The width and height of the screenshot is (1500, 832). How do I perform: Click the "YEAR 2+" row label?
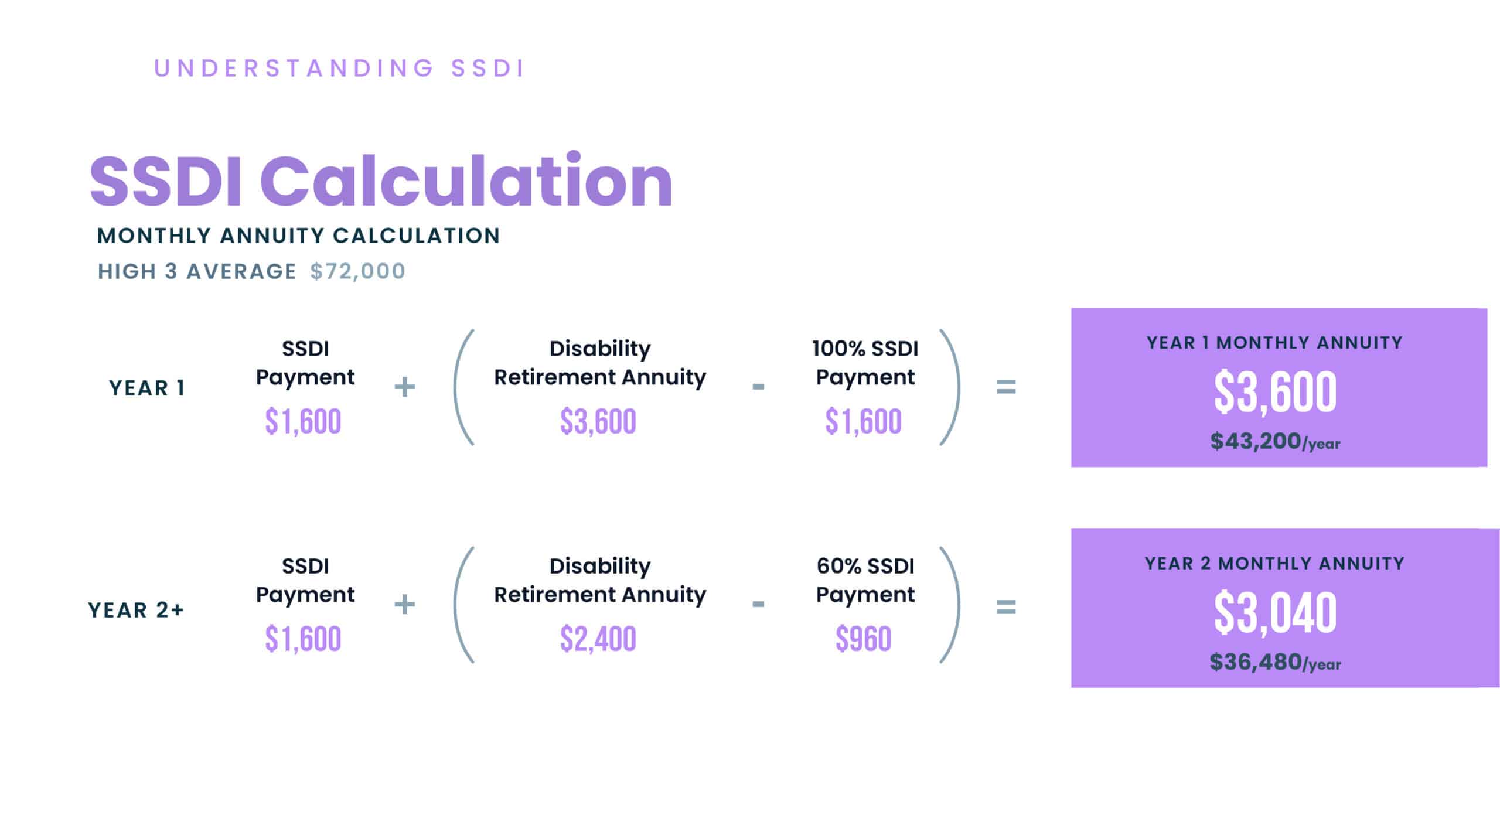136,610
